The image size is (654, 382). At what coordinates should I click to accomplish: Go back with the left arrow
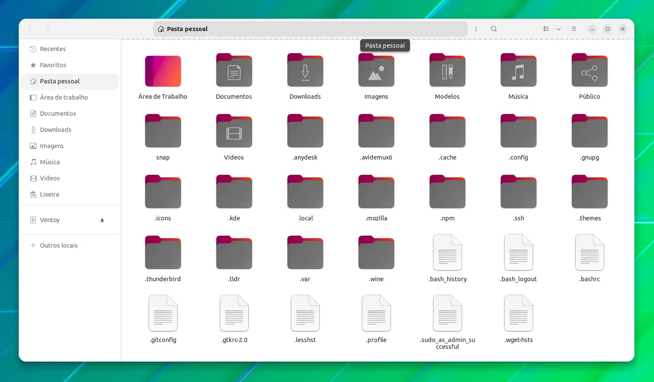[29, 29]
